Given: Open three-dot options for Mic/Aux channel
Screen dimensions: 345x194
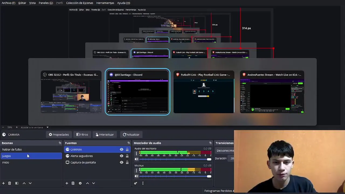Looking at the screenshot, I should pos(136,171).
